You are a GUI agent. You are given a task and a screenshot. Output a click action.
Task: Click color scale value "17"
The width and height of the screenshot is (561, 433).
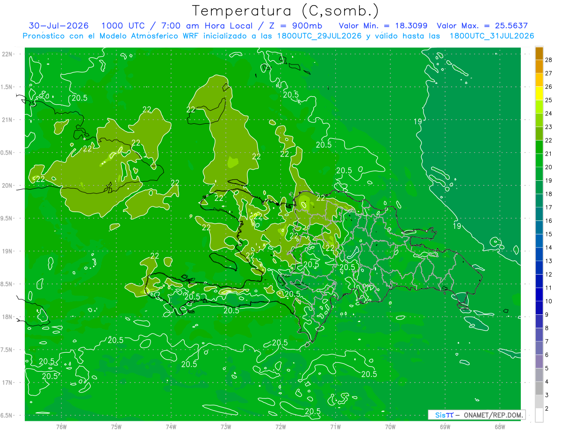pos(549,207)
